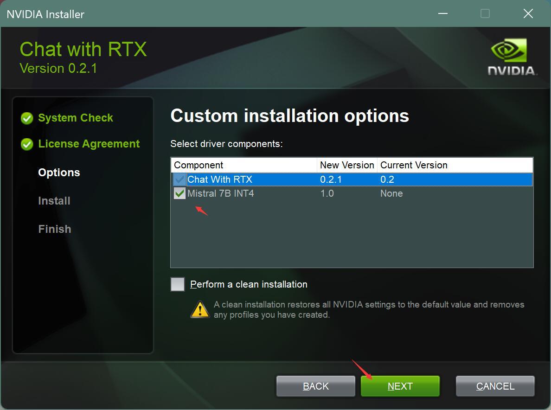Click the NVIDIA Installer title bar text

(45, 14)
